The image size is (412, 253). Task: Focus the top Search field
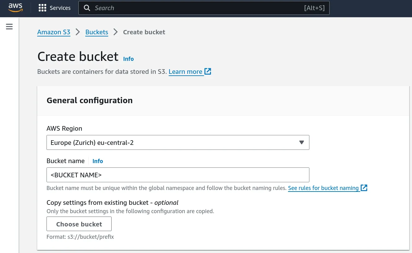[204, 8]
